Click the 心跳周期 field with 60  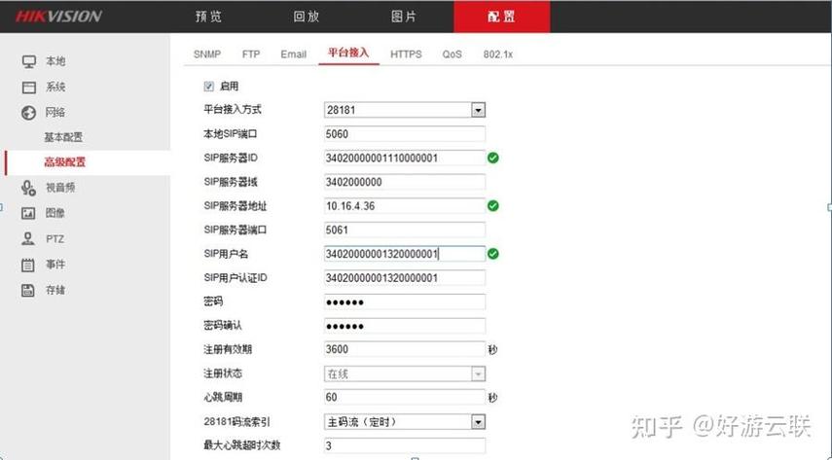(405, 398)
